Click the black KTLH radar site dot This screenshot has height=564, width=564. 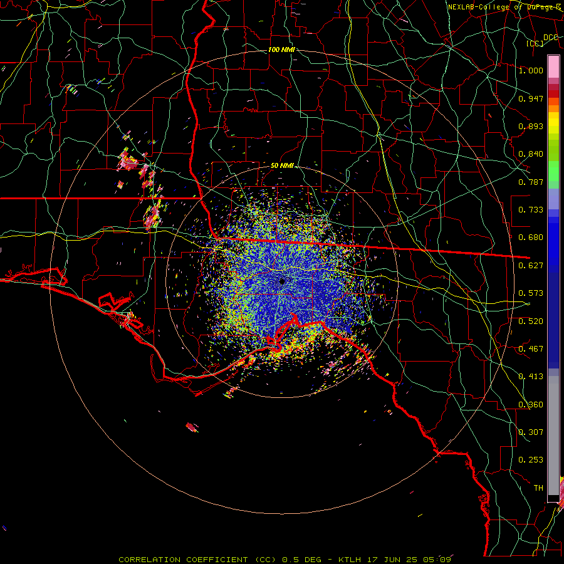(x=283, y=281)
